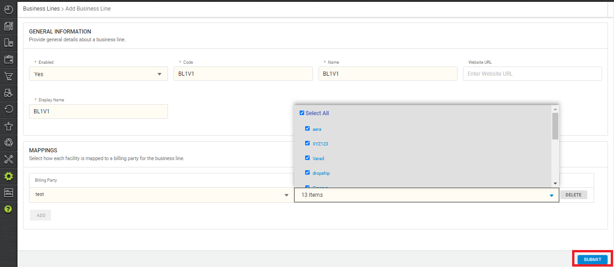Open the green help question mark icon
This screenshot has width=614, height=267.
(x=8, y=209)
